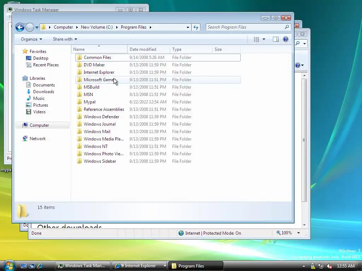This screenshot has width=362, height=271.
Task: Sort by Type column header
Action: pos(191,49)
